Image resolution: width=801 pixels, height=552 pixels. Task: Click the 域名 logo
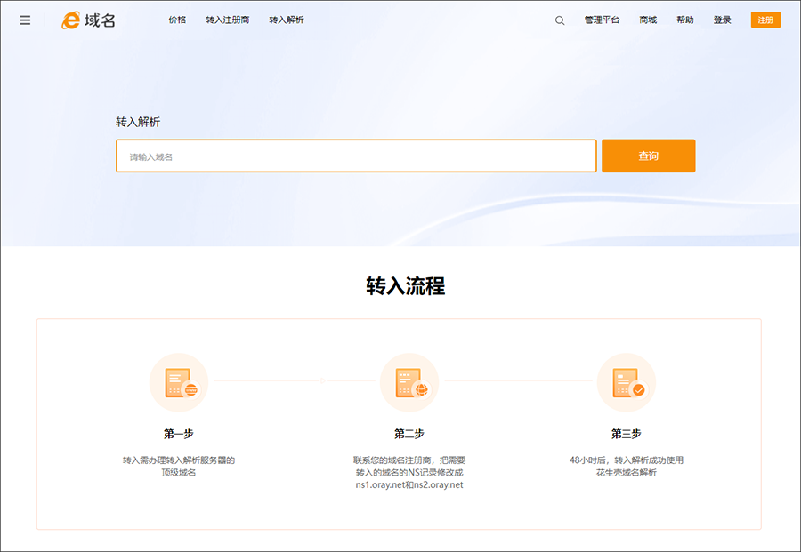pyautogui.click(x=89, y=20)
